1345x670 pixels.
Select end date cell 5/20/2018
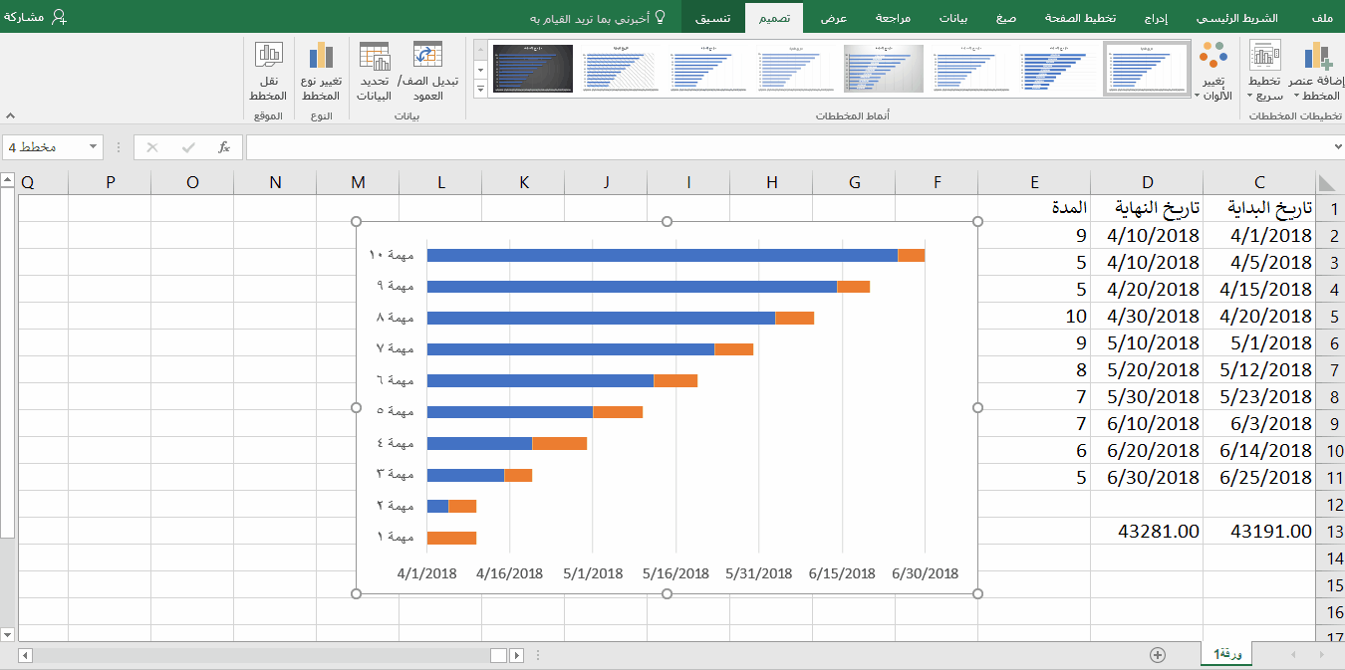click(1147, 369)
